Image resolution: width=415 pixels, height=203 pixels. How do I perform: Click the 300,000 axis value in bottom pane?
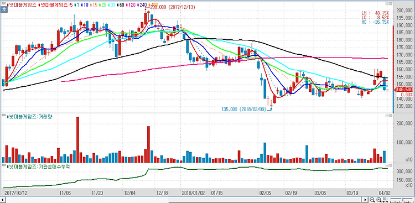click(404, 171)
